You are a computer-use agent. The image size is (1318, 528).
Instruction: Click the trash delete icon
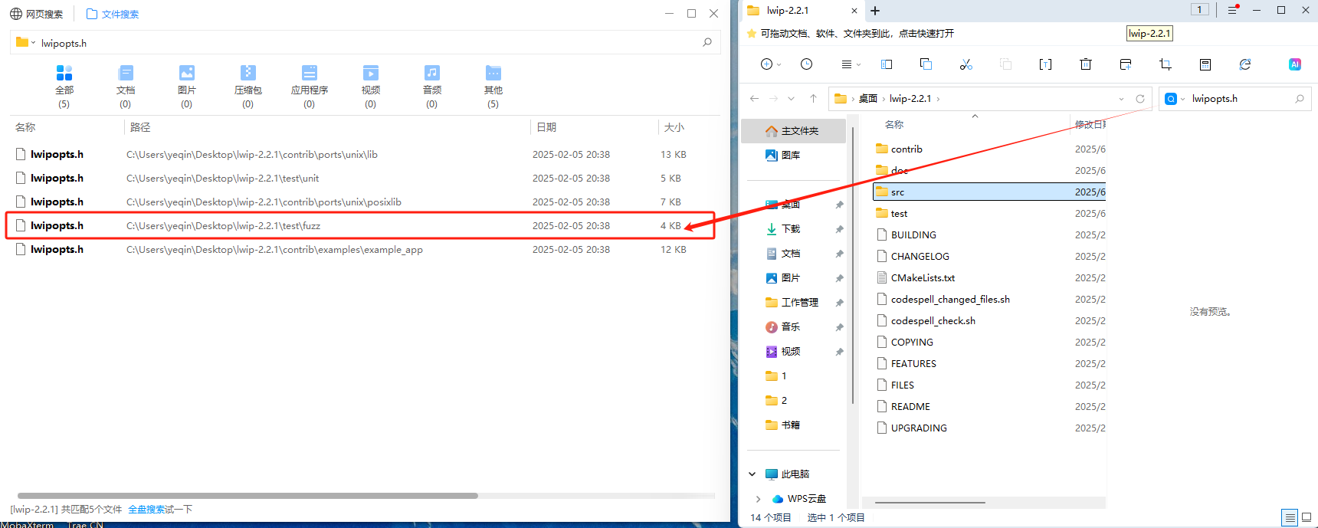(x=1086, y=64)
